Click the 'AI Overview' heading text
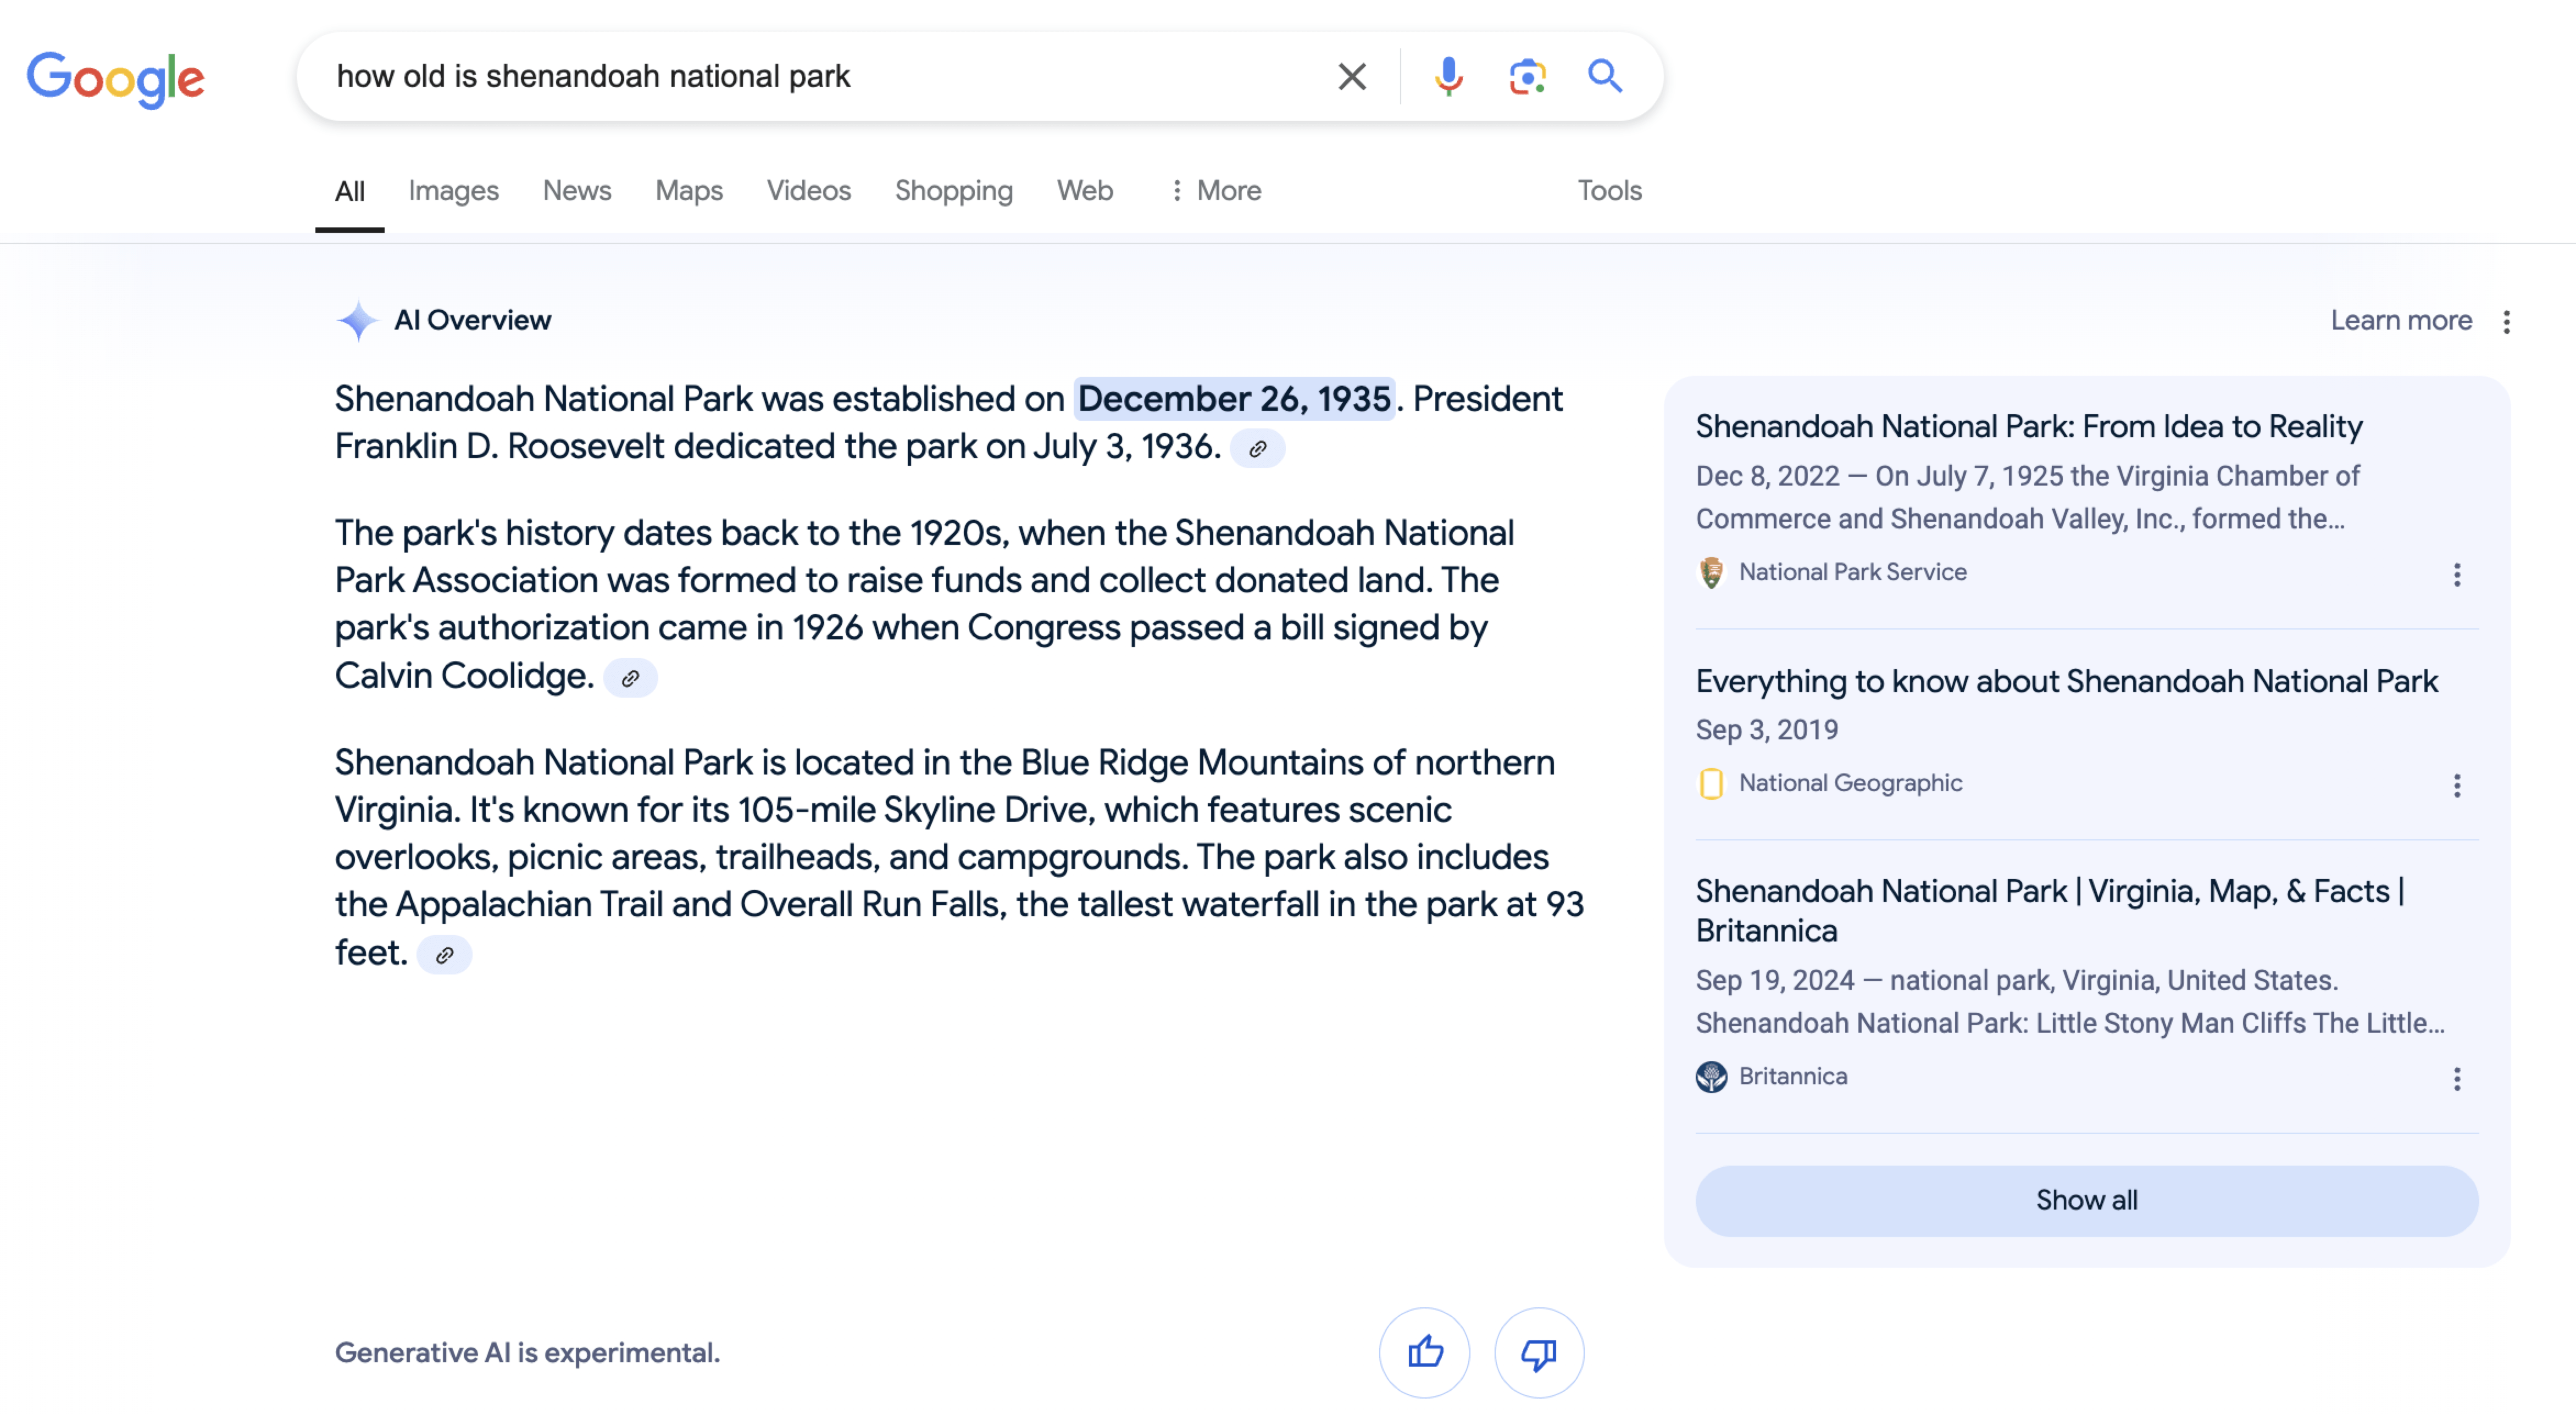 (472, 320)
